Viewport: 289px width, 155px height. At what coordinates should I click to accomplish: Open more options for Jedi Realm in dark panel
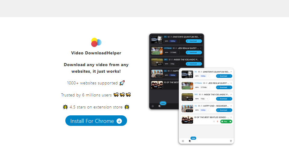tap(200, 53)
